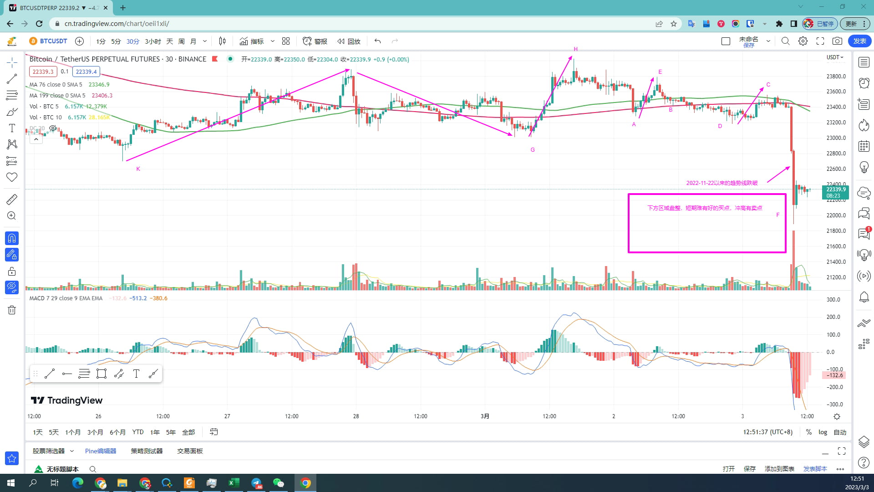Open the notifications bell panel
Screen dimensions: 874x492
(864, 297)
